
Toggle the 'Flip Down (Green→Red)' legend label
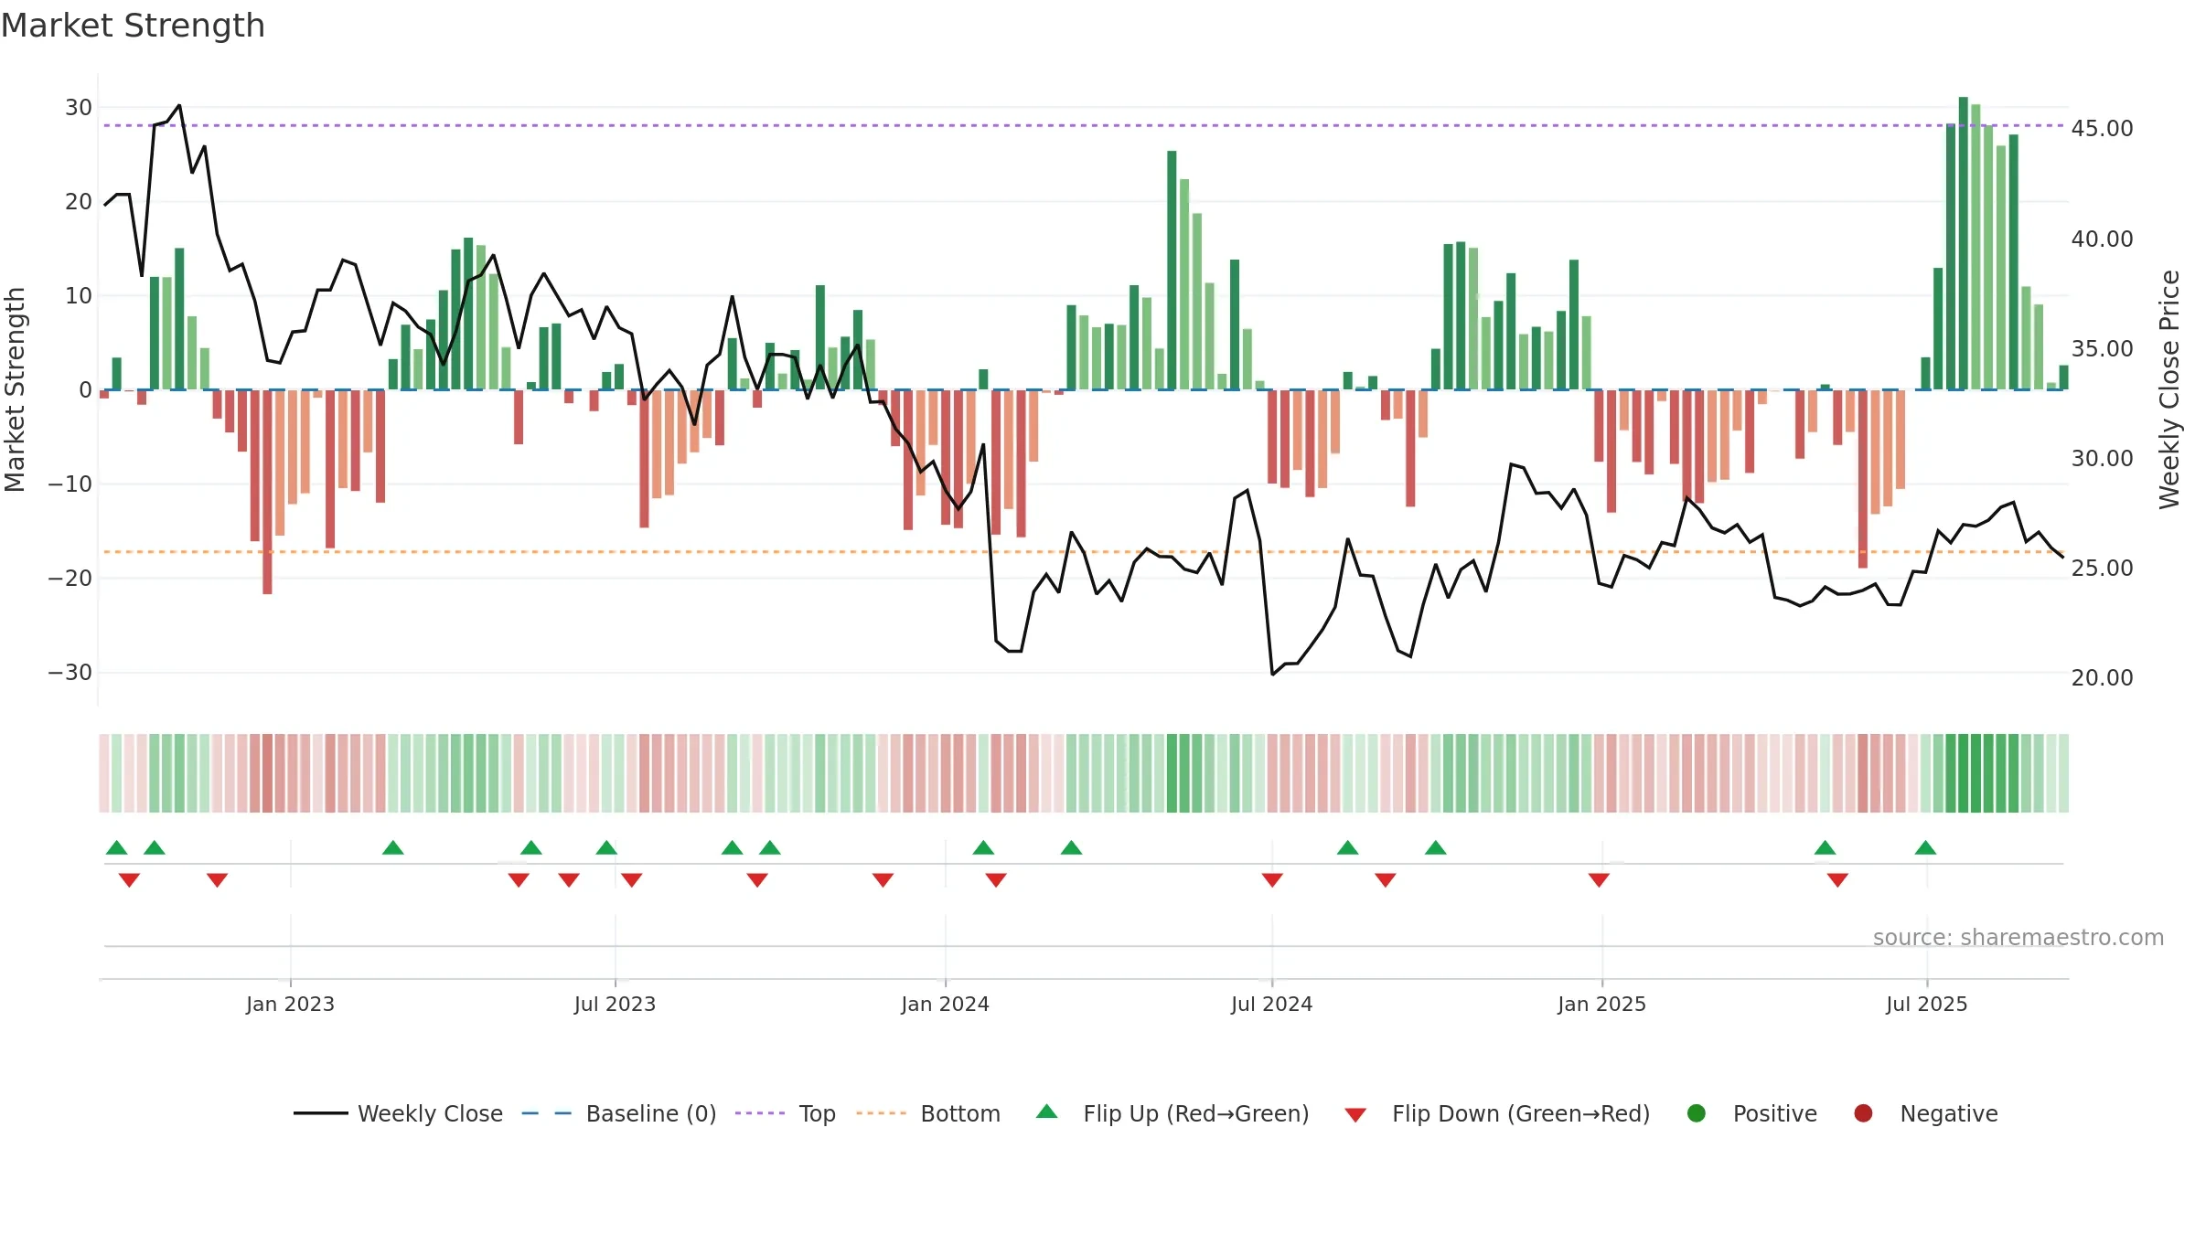pos(1521,1113)
